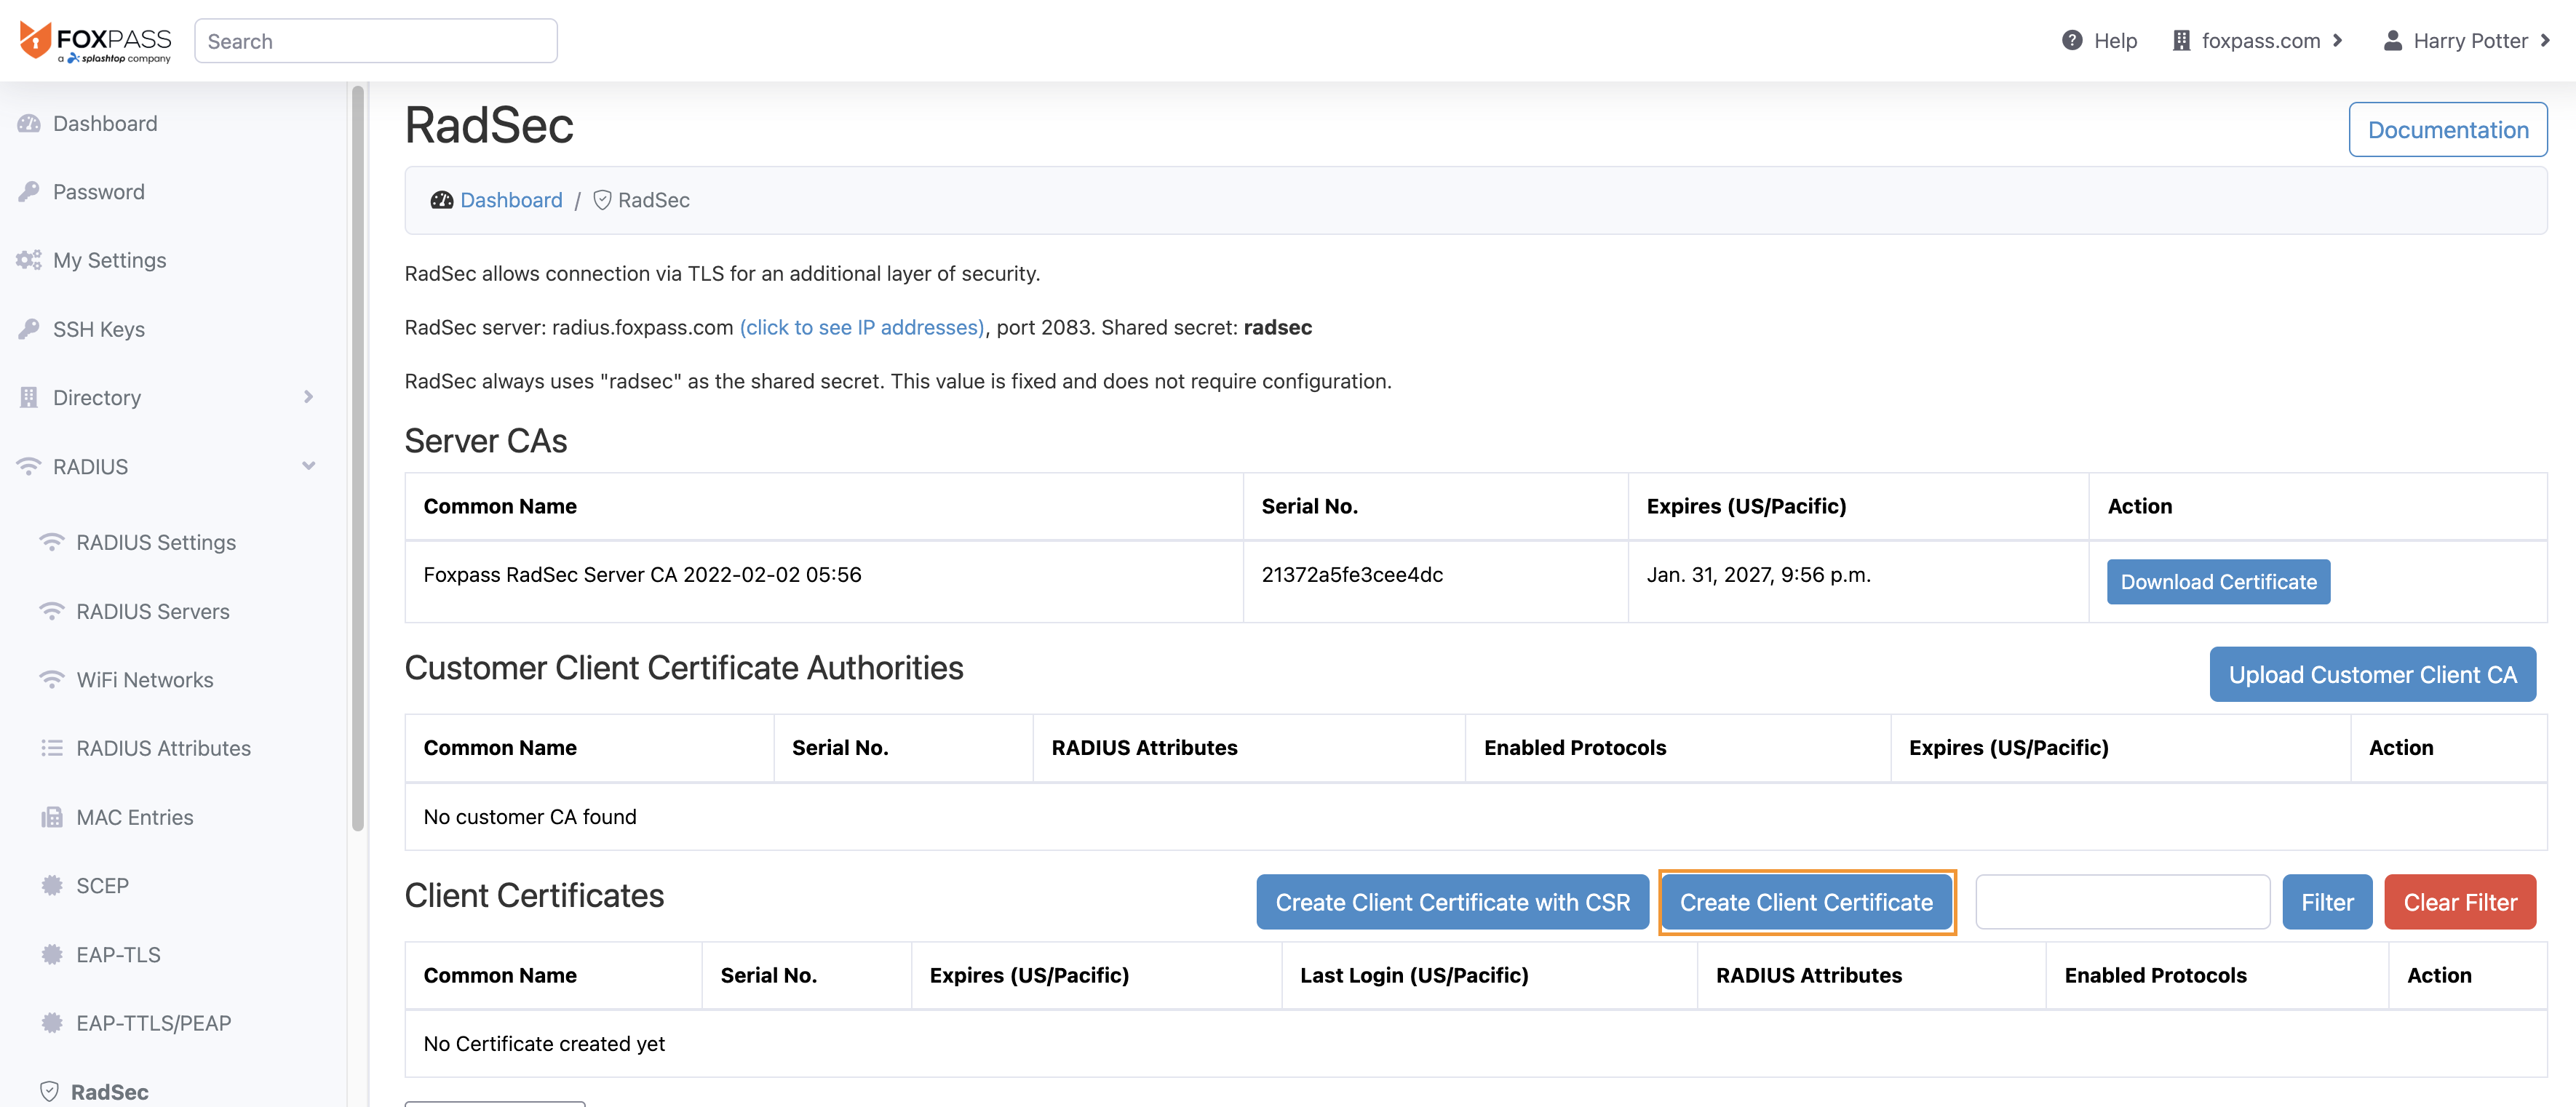
Task: Open RADIUS Servers in the sidebar
Action: coord(152,612)
